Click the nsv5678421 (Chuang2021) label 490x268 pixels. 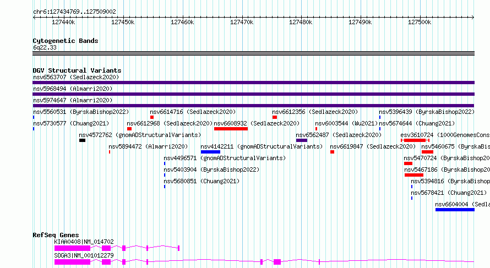[449, 193]
